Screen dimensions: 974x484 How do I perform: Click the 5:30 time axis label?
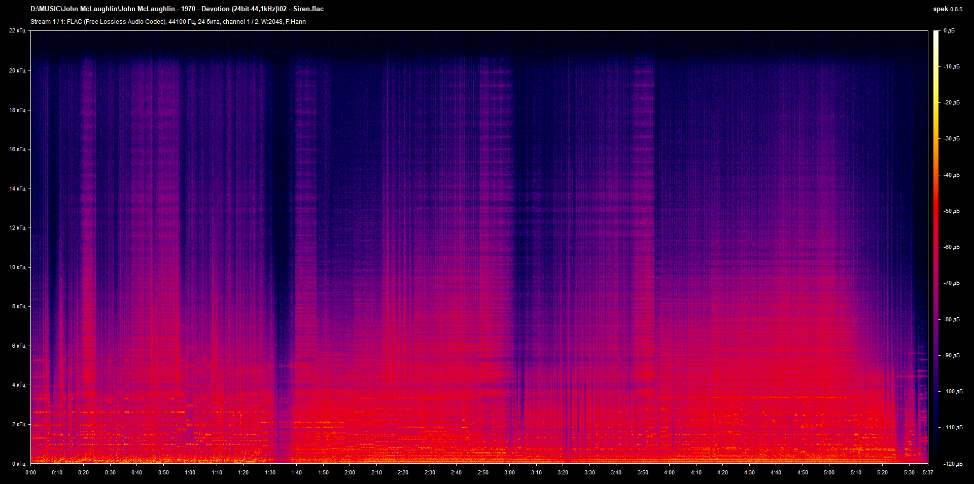(909, 472)
